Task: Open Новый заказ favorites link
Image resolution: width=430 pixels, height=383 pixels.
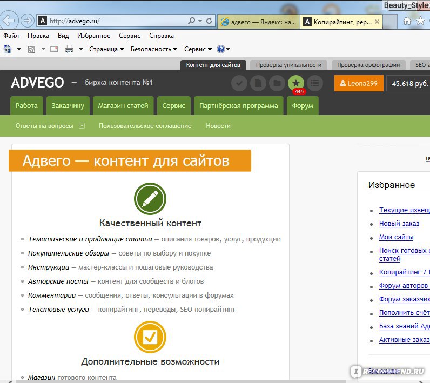Action: coord(399,224)
